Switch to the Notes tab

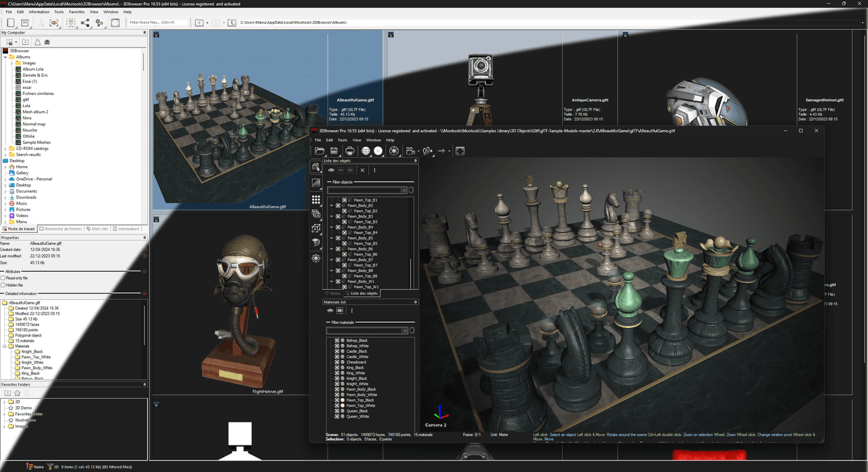tap(333, 293)
